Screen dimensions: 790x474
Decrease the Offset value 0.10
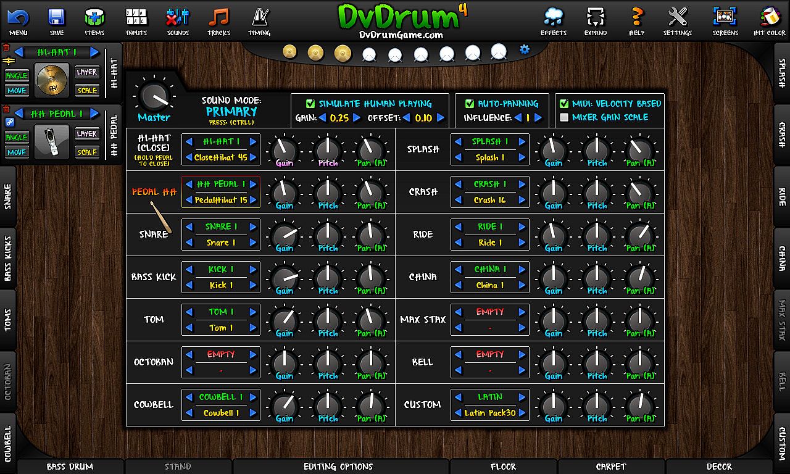point(407,118)
